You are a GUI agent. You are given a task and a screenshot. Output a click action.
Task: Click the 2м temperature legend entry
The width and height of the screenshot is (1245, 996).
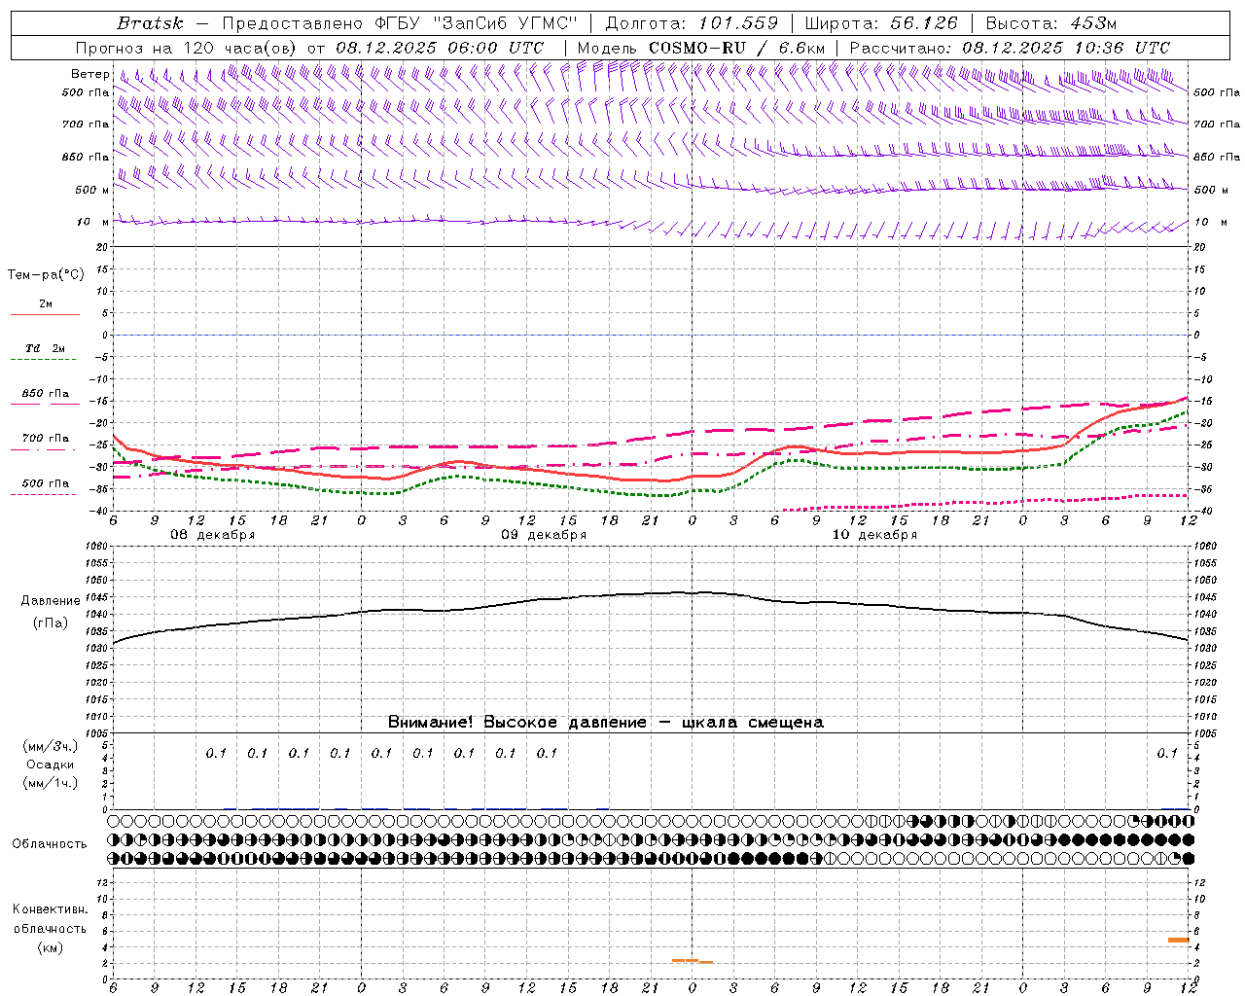[46, 303]
